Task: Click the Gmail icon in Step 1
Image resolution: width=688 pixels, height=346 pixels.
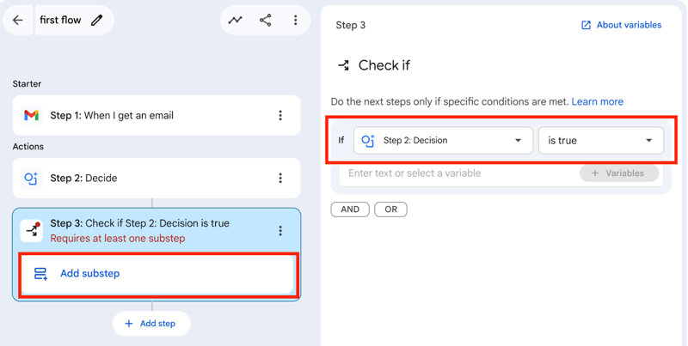Action: 31,115
